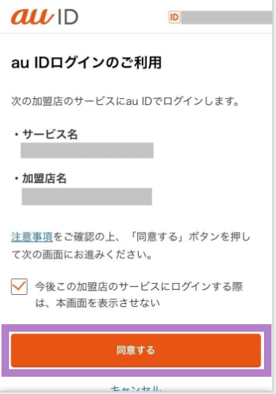Click the masked au ID in the header
This screenshot has width=276, height=394.
pos(226,17)
